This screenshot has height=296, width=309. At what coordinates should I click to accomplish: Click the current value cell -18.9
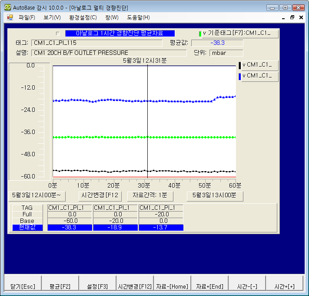pos(115,227)
